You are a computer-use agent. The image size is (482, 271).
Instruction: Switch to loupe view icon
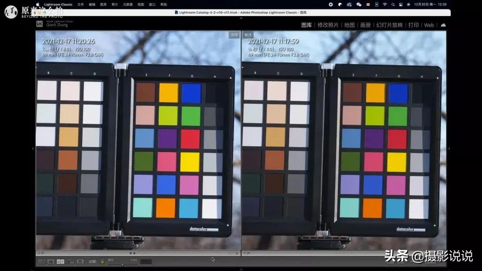[x=51, y=262]
